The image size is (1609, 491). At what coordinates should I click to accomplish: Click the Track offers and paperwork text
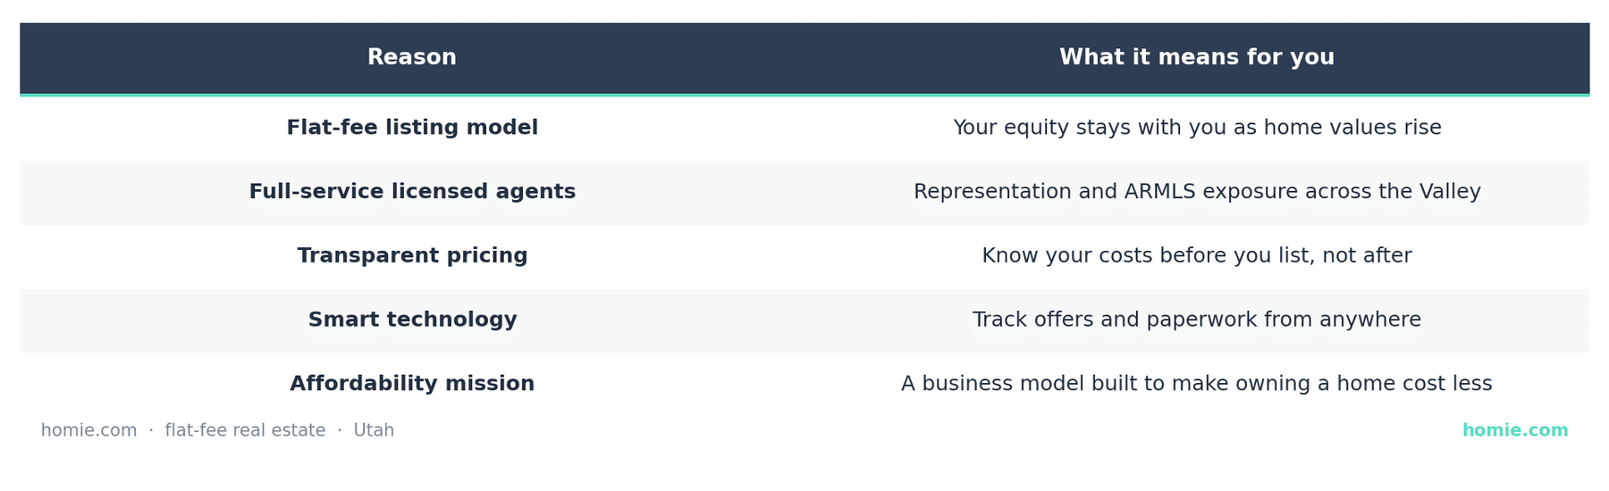pos(1197,320)
